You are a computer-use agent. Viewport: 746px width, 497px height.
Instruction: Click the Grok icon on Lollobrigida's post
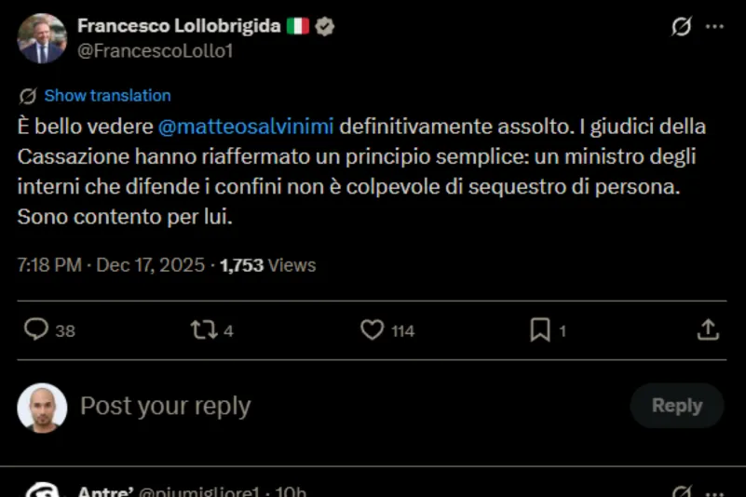pyautogui.click(x=682, y=27)
